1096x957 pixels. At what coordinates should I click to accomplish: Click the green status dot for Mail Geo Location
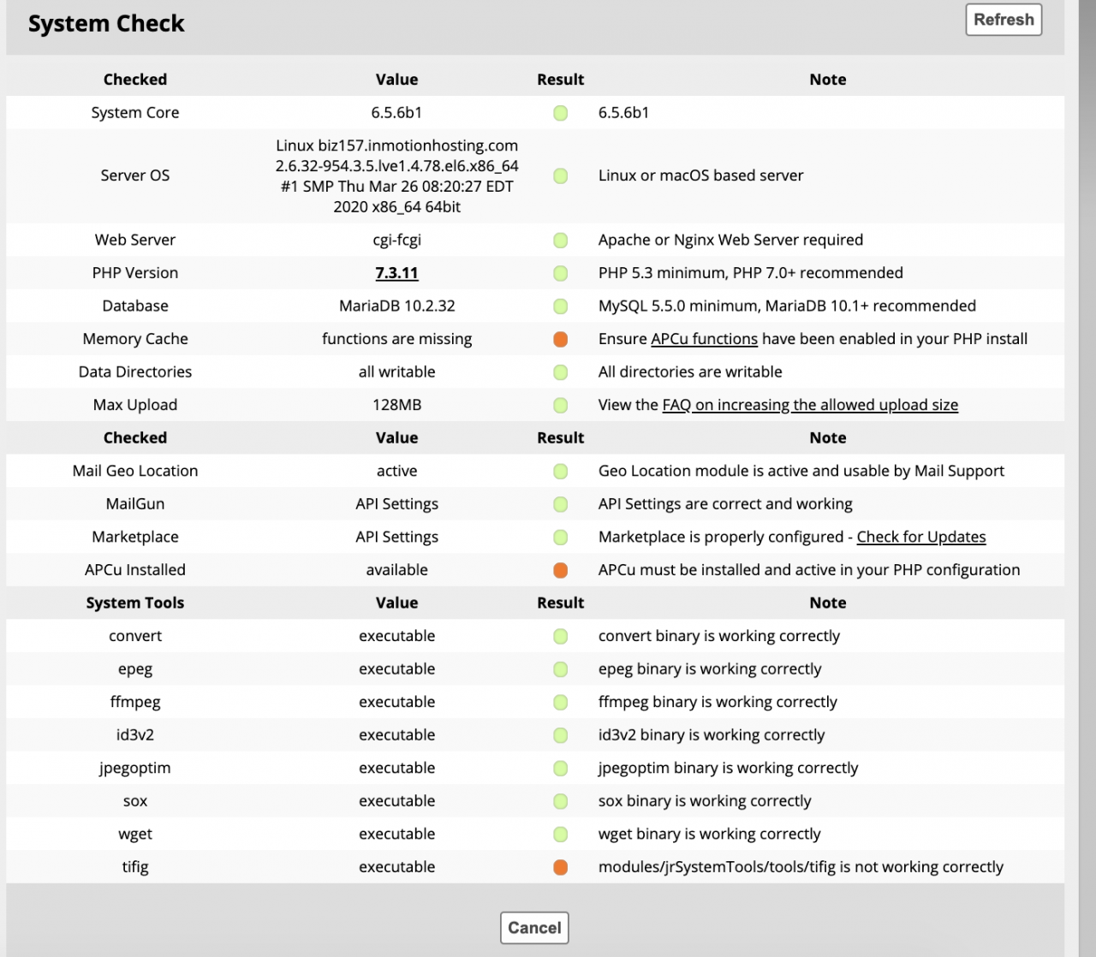561,472
